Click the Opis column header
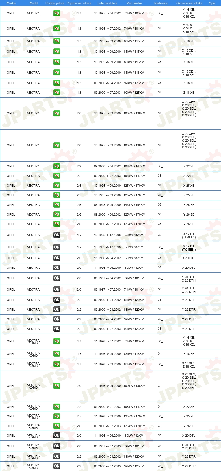221x471 pixels. (212, 3)
